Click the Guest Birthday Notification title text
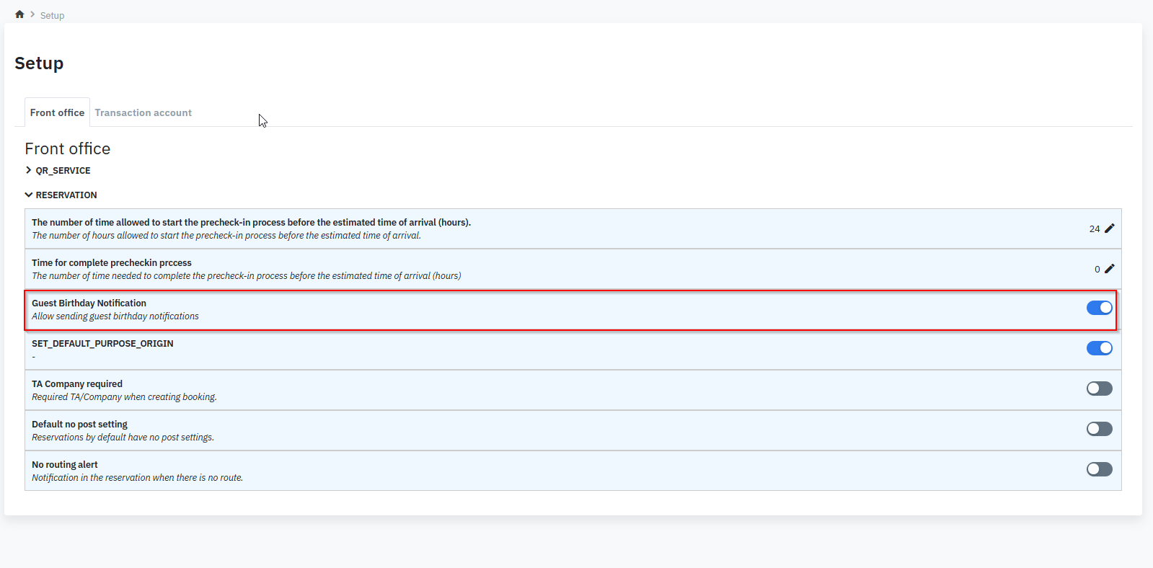 click(89, 303)
